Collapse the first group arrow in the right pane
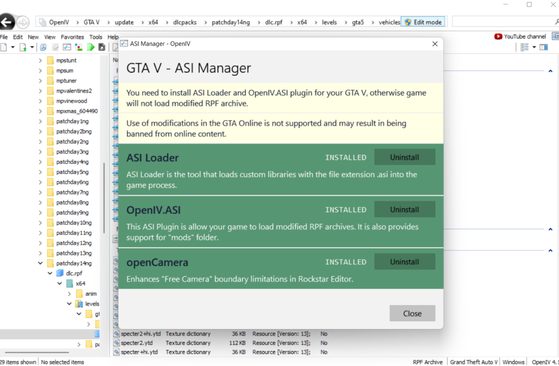The image size is (559, 366). [x=551, y=71]
